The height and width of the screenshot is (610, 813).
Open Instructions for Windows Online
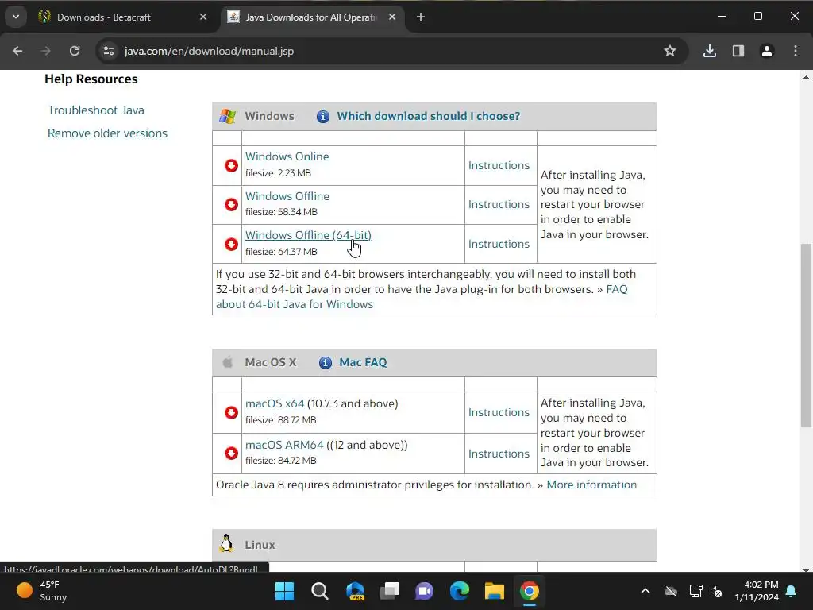pyautogui.click(x=499, y=165)
